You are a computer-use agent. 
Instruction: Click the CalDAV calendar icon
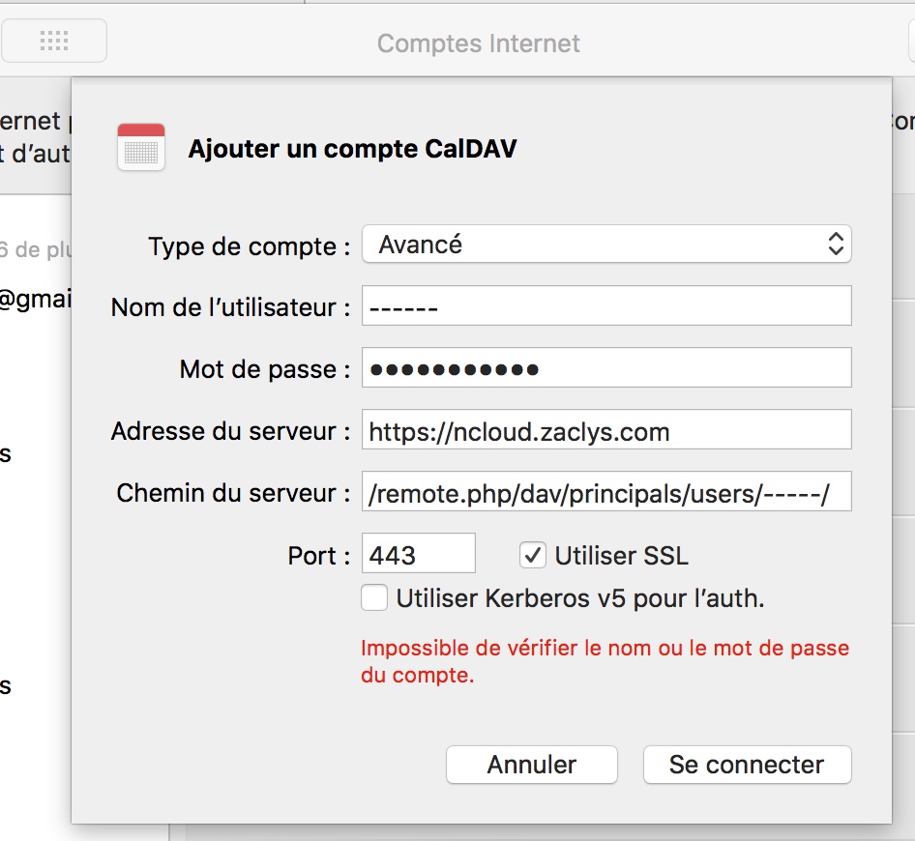(141, 147)
